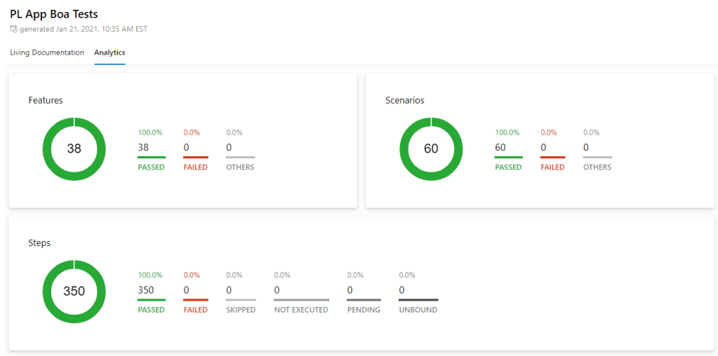Image resolution: width=718 pixels, height=356 pixels.
Task: Select the Features FAILED label
Action: pyautogui.click(x=195, y=167)
